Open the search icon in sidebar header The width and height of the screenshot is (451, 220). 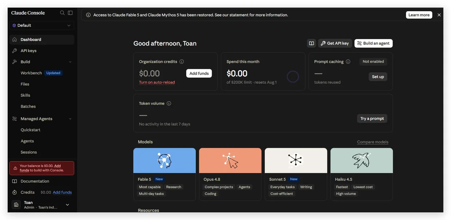tap(62, 13)
